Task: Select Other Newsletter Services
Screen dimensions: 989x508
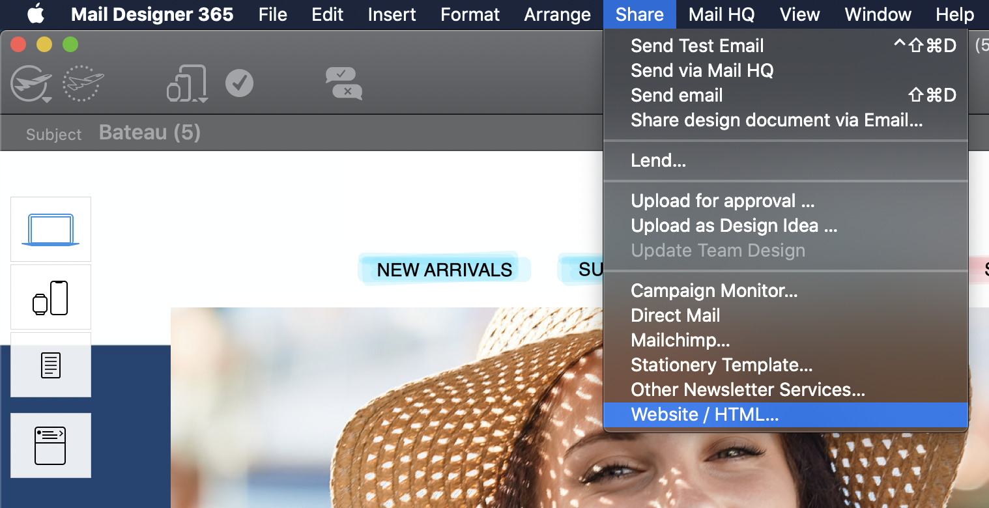Action: click(786, 389)
